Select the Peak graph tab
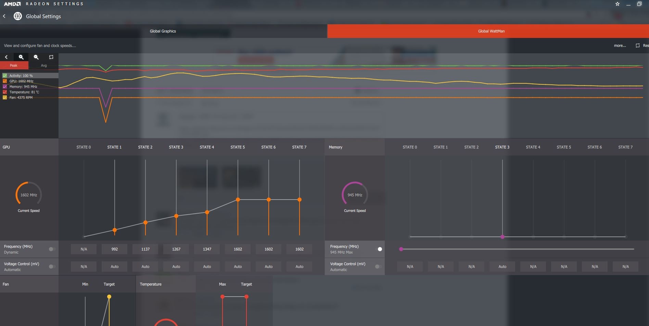649x326 pixels. click(x=14, y=65)
